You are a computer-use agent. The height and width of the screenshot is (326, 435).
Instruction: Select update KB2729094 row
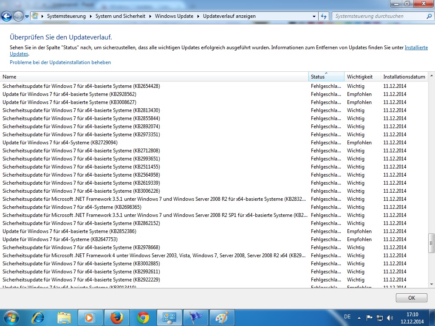tap(214, 143)
